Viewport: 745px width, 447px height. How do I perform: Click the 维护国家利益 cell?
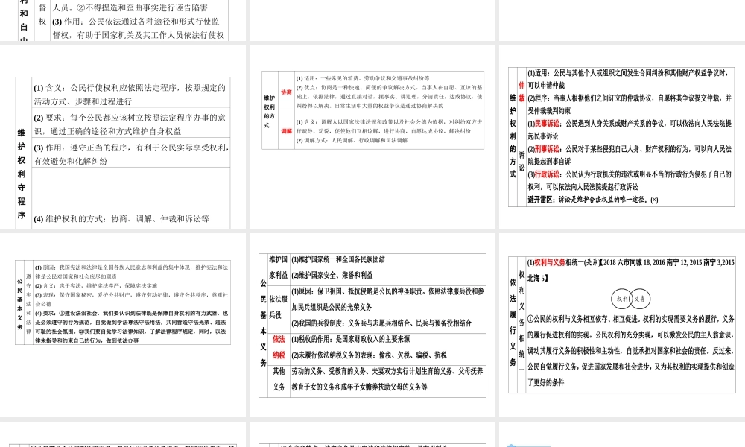pos(279,267)
